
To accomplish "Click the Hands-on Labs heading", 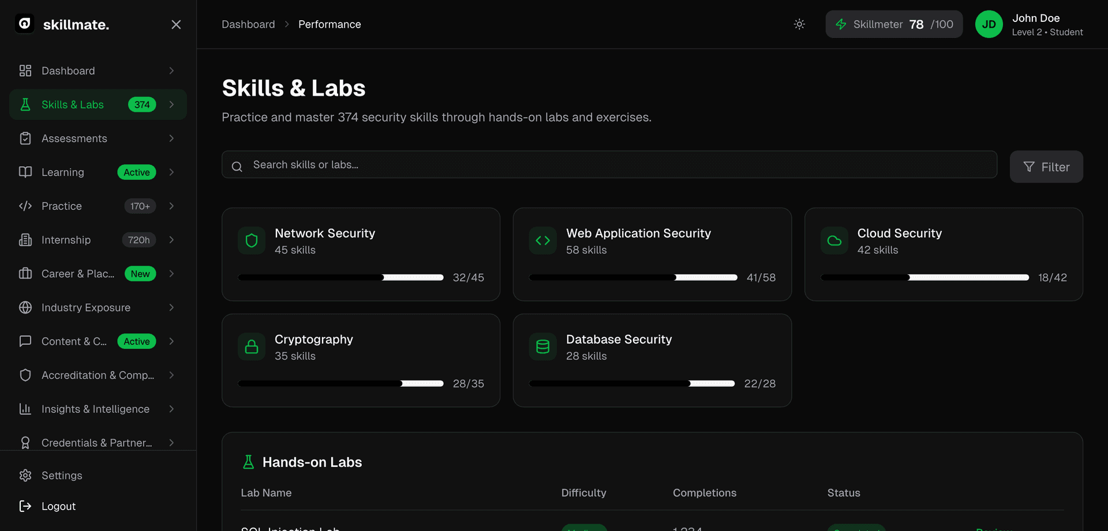I will coord(312,462).
